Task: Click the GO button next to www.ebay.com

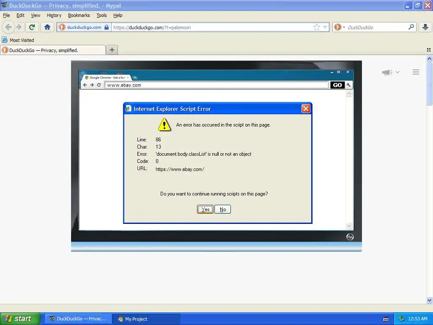Action: [x=337, y=85]
